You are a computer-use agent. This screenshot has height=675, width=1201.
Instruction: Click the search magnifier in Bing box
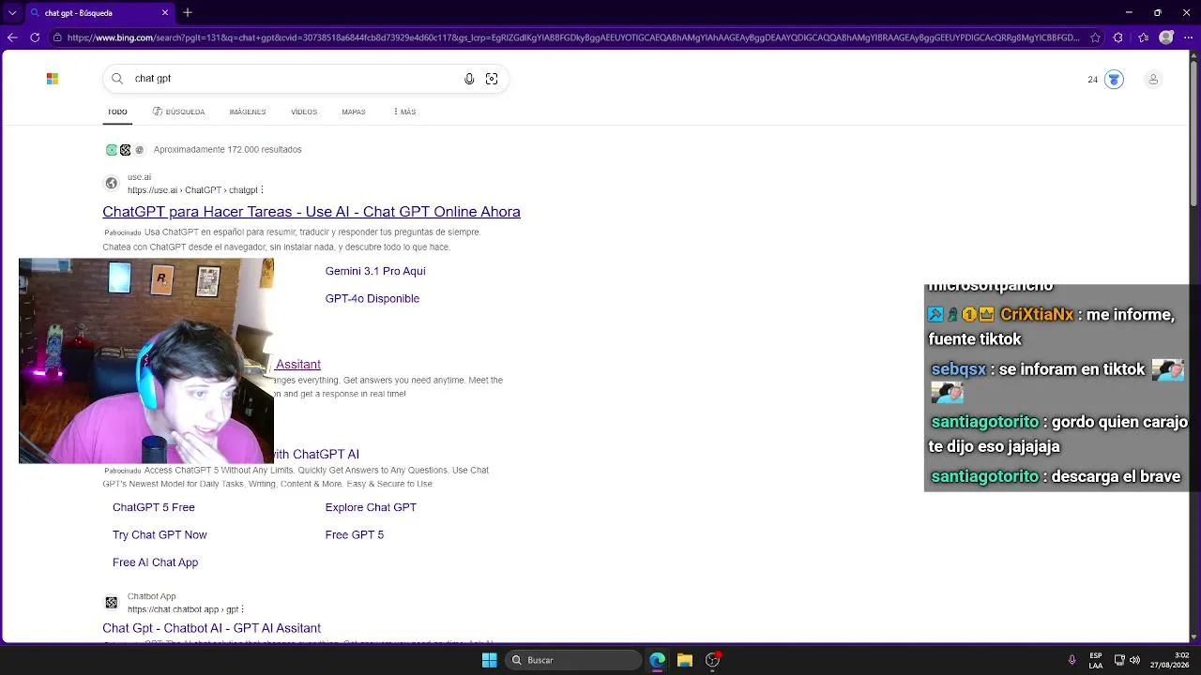[x=117, y=79]
